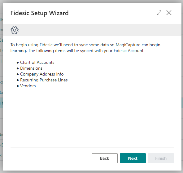Screen dimensions: 183x173
Task: Click the word MagiCapture in the description
Action: coord(128,45)
